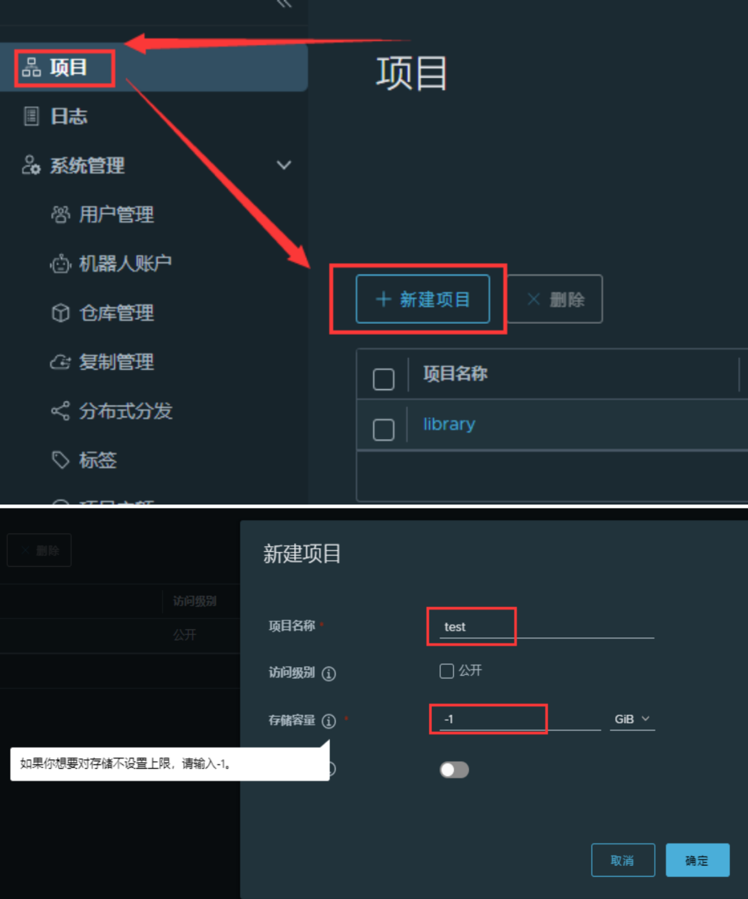Click the info icon beside 访问级别
Image resolution: width=748 pixels, height=899 pixels.
pyautogui.click(x=329, y=674)
